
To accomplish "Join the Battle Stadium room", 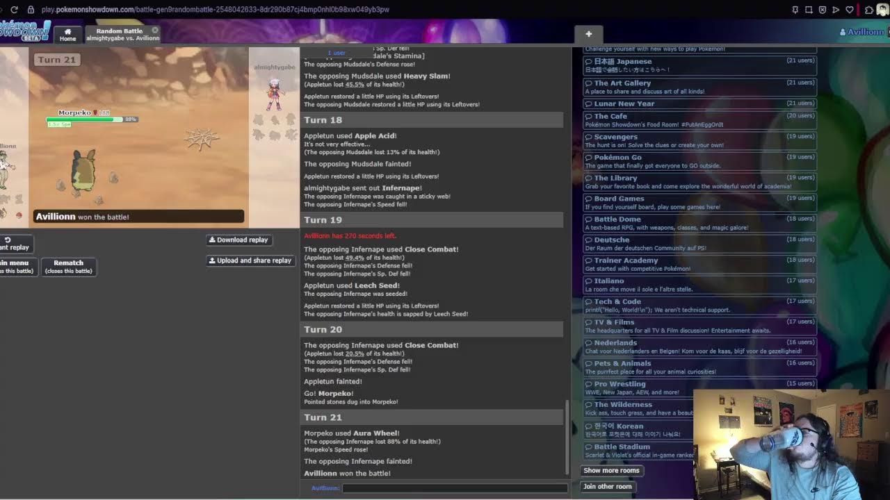I will tap(638, 451).
